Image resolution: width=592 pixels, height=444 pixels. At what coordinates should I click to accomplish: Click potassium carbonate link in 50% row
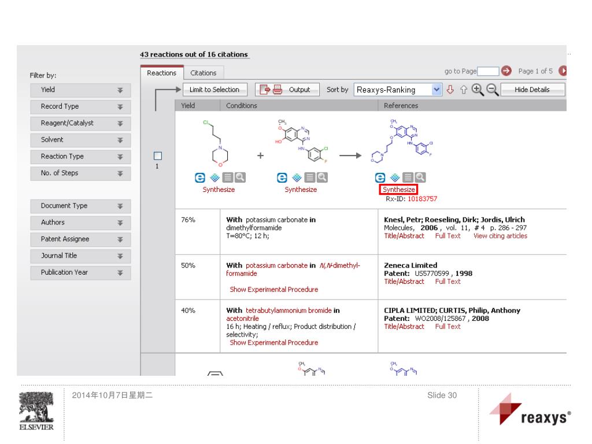(276, 265)
